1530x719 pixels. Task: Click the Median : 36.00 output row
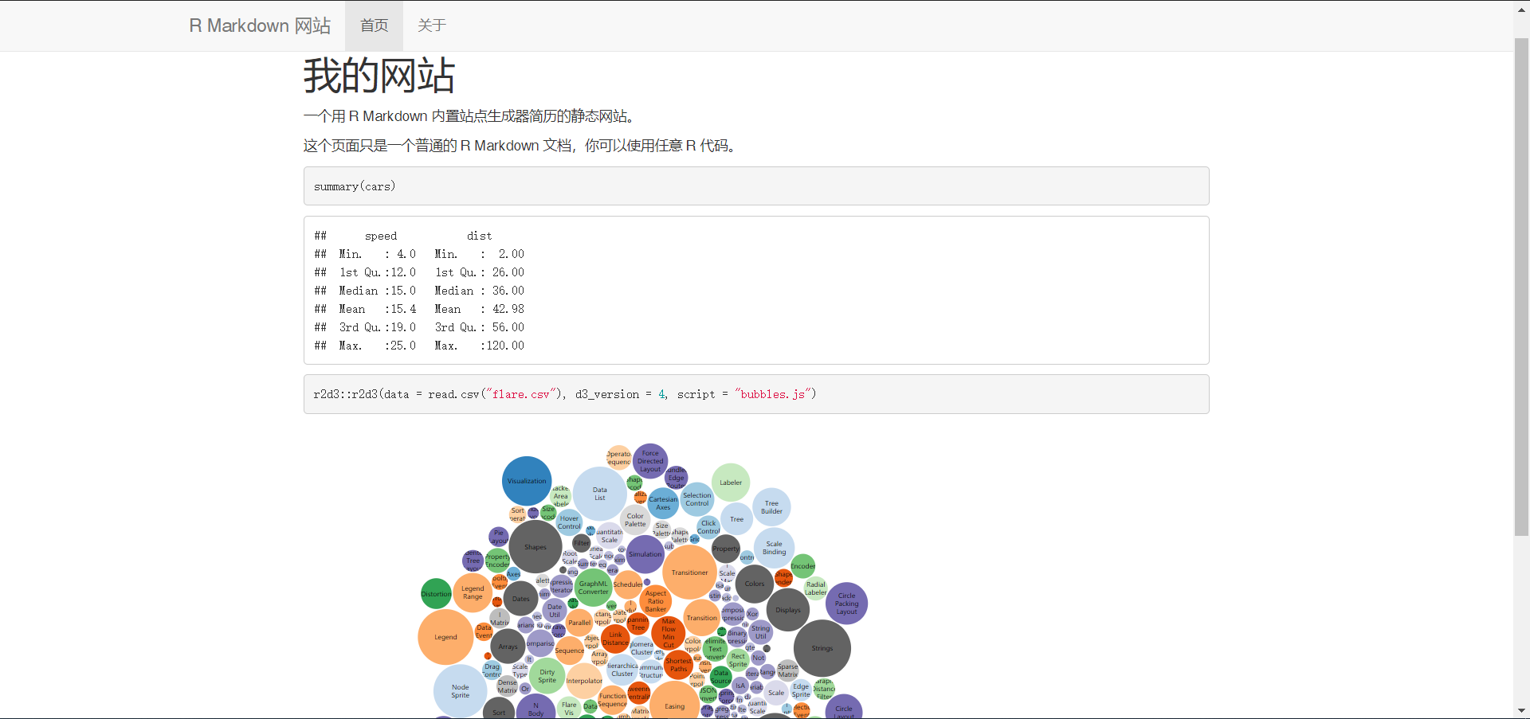click(480, 291)
